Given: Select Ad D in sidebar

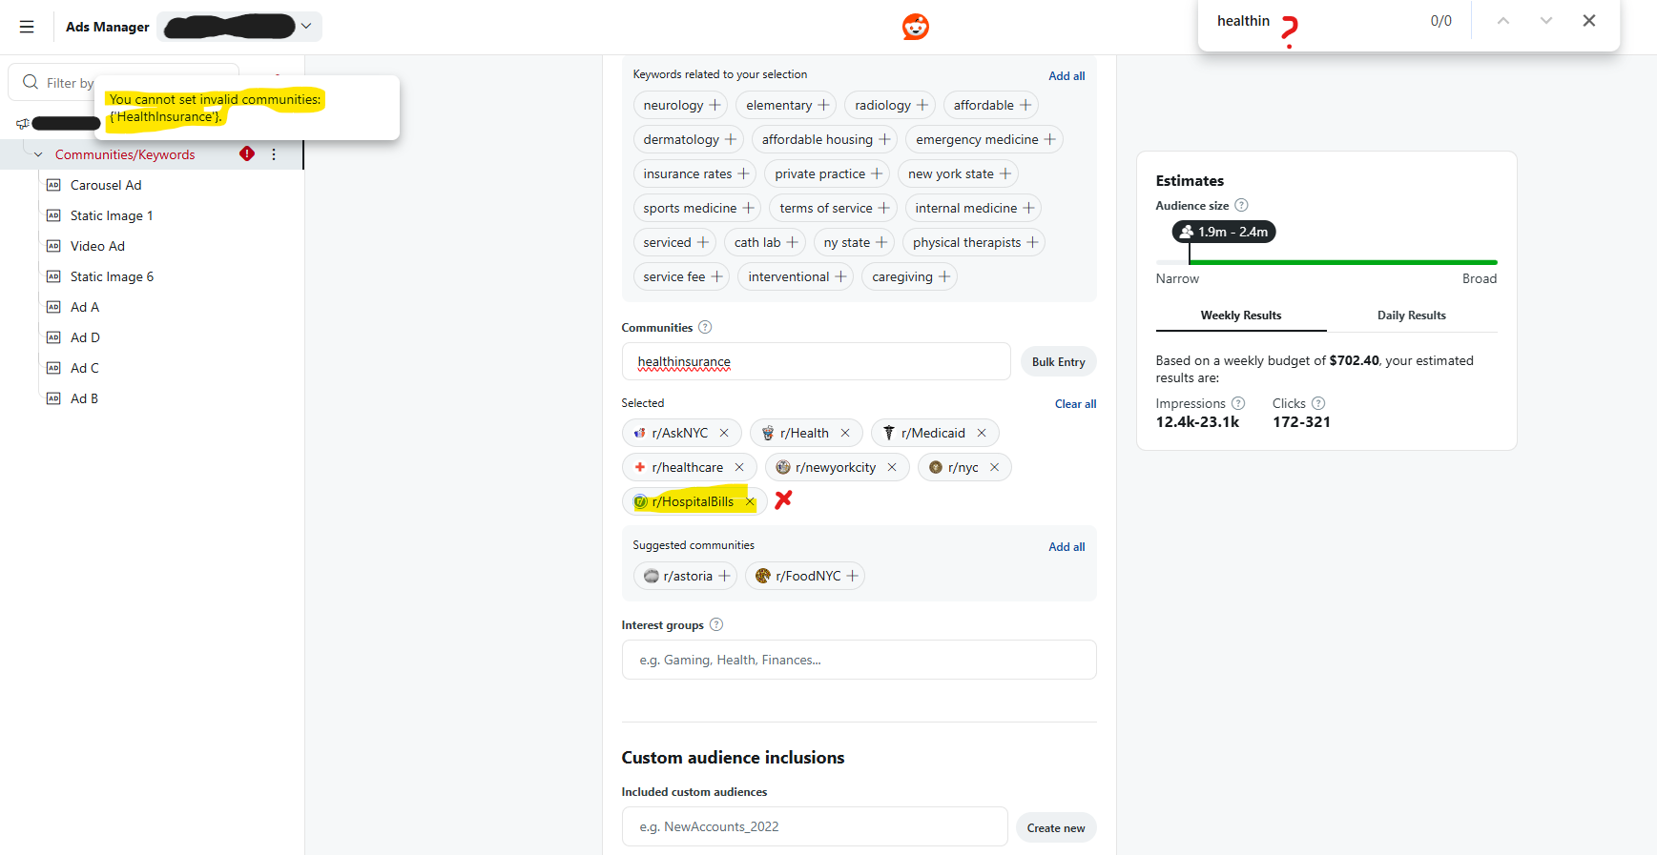Looking at the screenshot, I should [84, 337].
